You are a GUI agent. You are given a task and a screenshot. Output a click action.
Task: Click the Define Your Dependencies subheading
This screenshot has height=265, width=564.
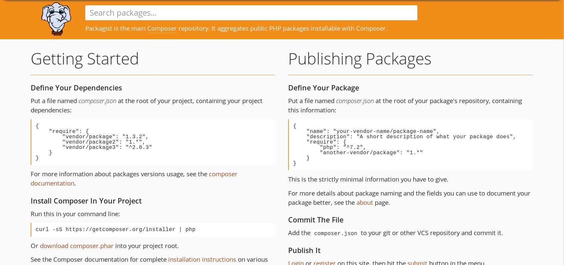76,88
